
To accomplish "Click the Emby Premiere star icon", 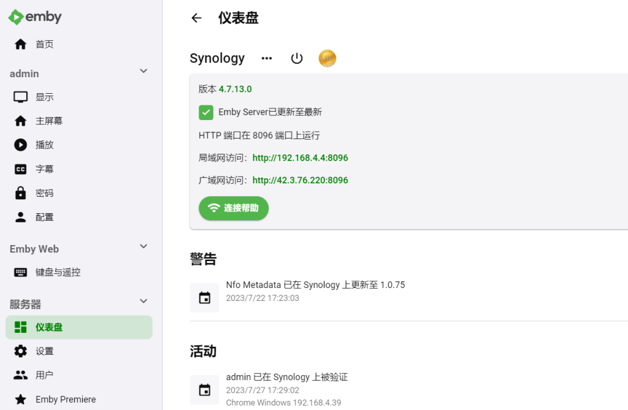I will pos(20,399).
